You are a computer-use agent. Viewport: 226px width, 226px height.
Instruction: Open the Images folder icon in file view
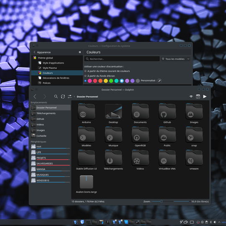(194, 111)
